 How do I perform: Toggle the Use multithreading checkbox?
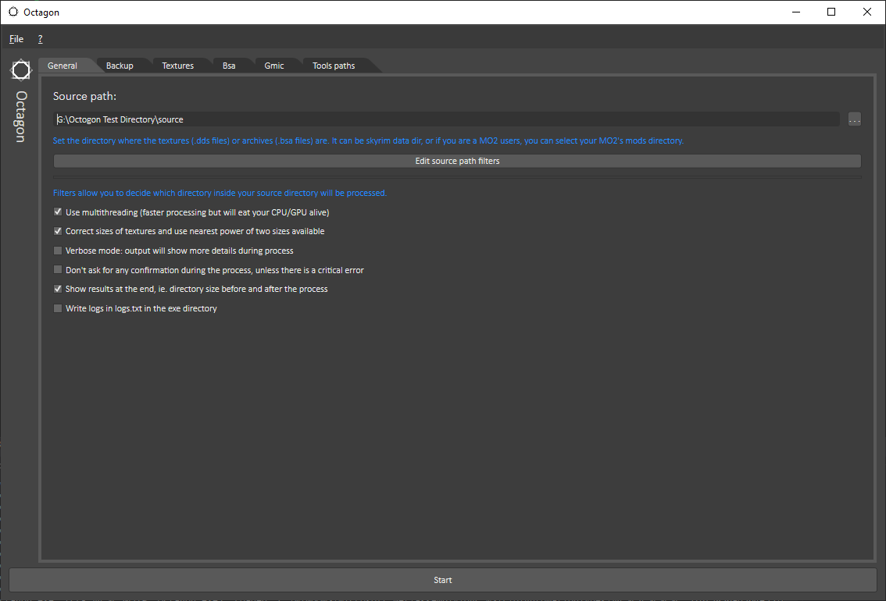pos(58,212)
